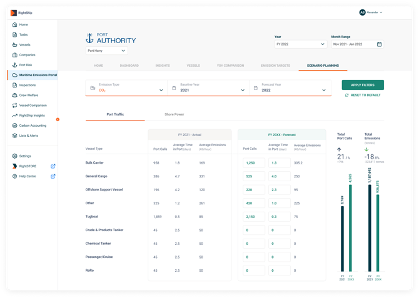Open the Emission Targets tab

[275, 66]
